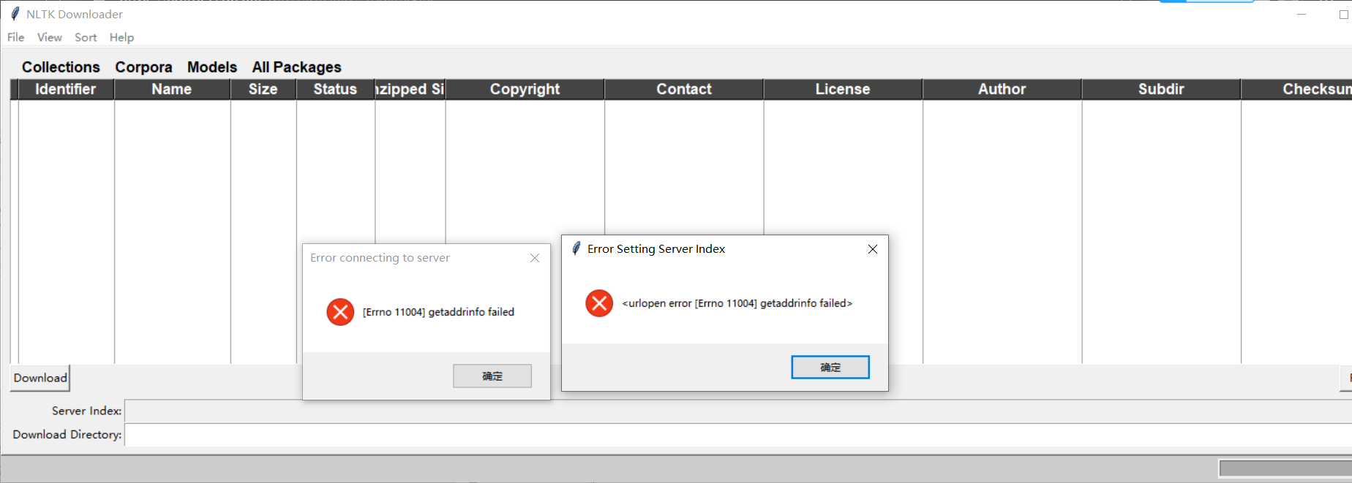Click the Server Index input field

(x=738, y=411)
